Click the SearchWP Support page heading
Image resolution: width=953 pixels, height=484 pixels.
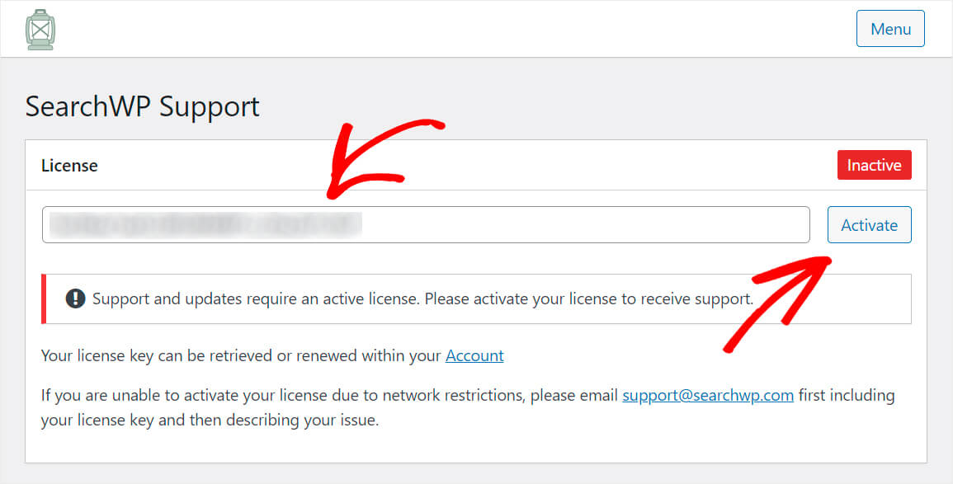[x=142, y=106]
